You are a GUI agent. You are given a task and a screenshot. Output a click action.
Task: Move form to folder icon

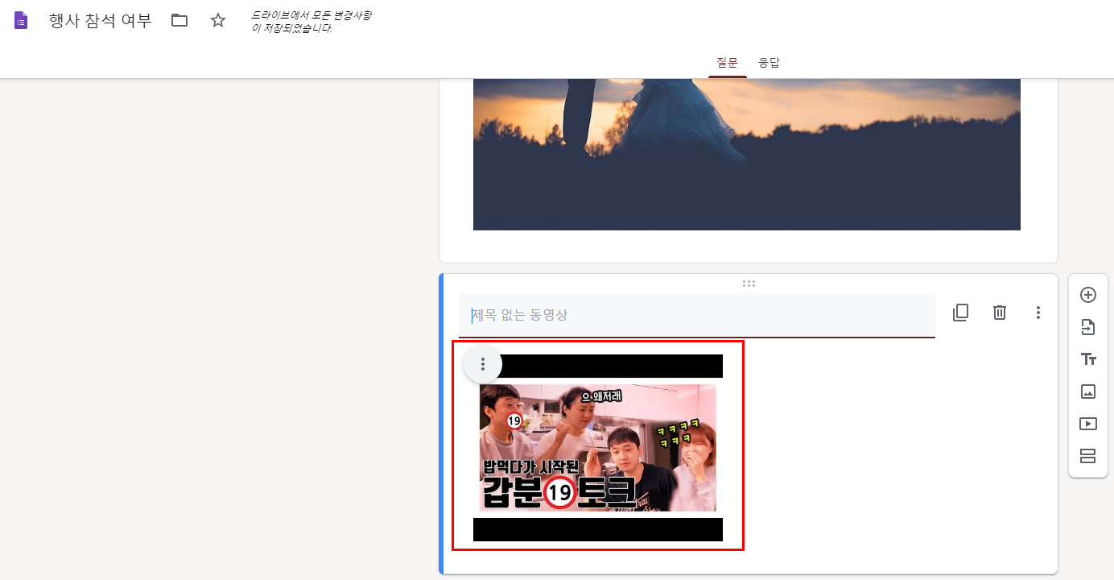click(x=179, y=21)
